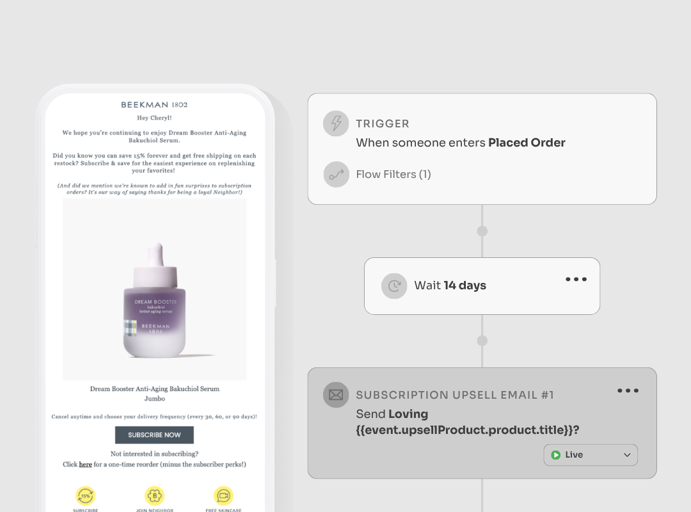This screenshot has height=512, width=691.
Task: Click the clock icon on Wait step
Action: pos(394,286)
